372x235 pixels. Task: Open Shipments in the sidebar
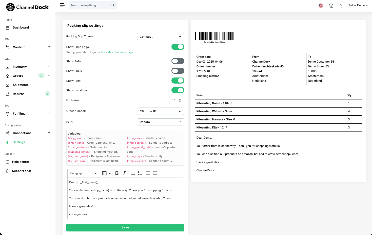tap(21, 85)
